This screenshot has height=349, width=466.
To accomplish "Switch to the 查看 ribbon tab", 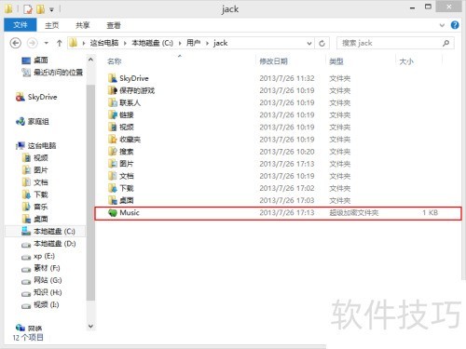I will tap(114, 25).
